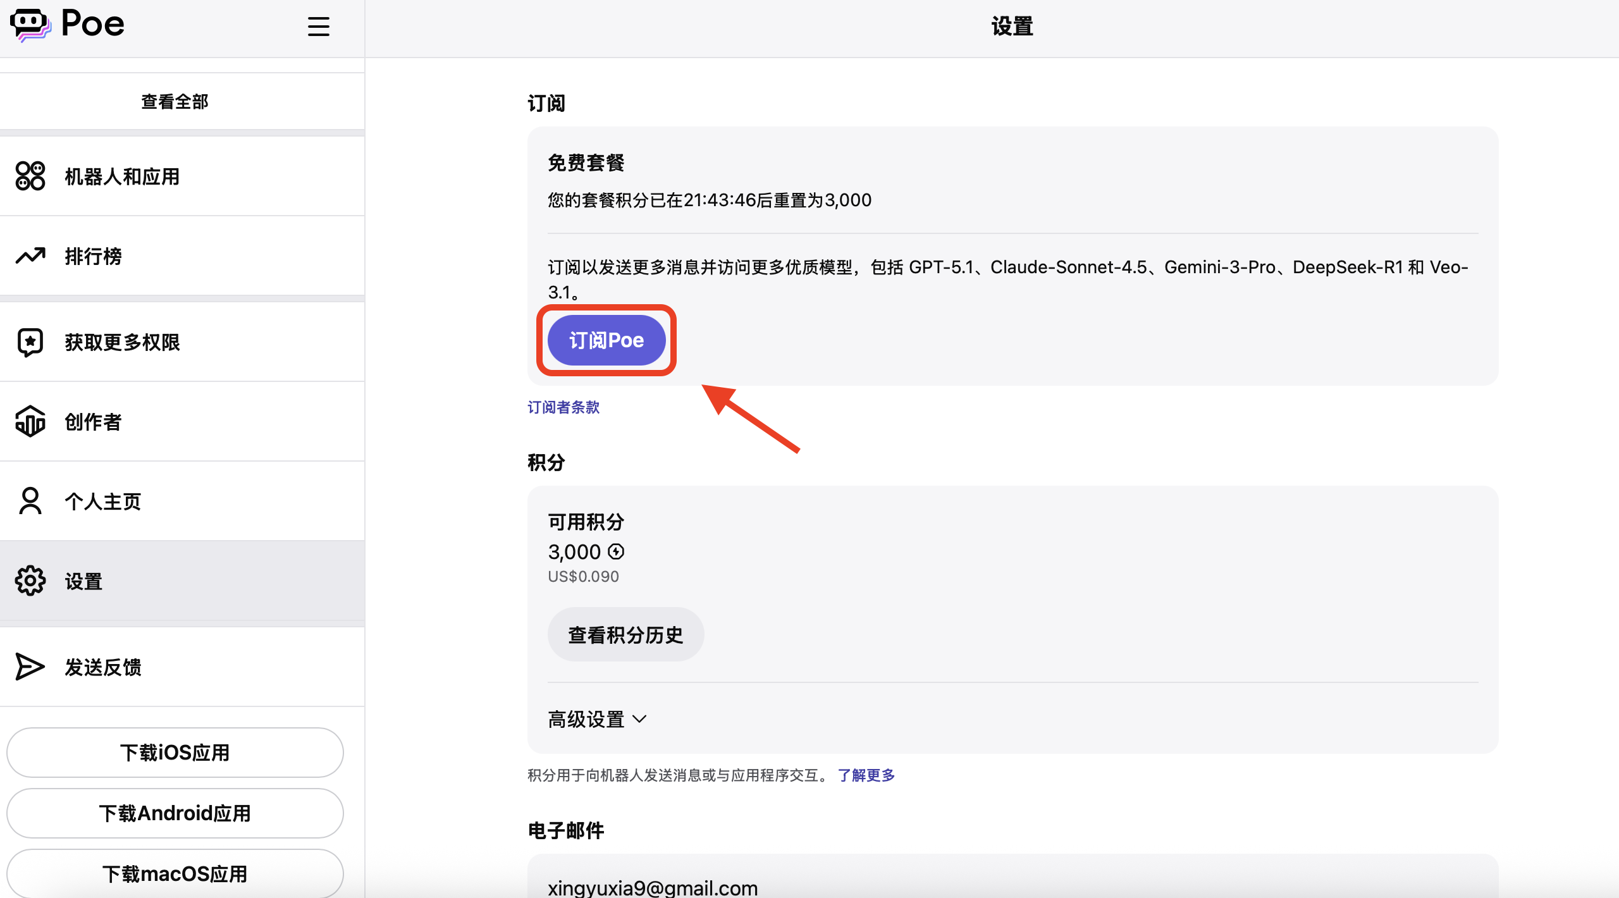Click the 个人主页 person icon

click(x=29, y=501)
